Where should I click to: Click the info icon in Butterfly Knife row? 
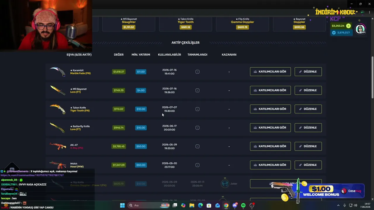pyautogui.click(x=198, y=128)
